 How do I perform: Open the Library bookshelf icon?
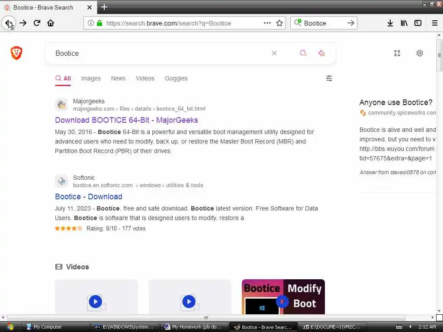pos(404,23)
